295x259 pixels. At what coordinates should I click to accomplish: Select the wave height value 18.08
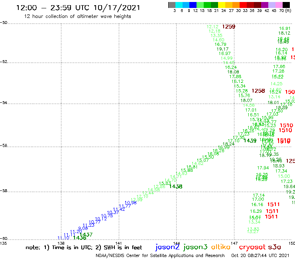233,72
